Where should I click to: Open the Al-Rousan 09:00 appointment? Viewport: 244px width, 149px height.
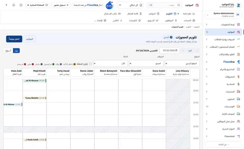coord(35,81)
